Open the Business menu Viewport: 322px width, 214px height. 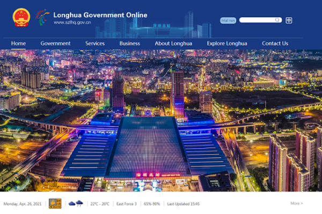130,43
